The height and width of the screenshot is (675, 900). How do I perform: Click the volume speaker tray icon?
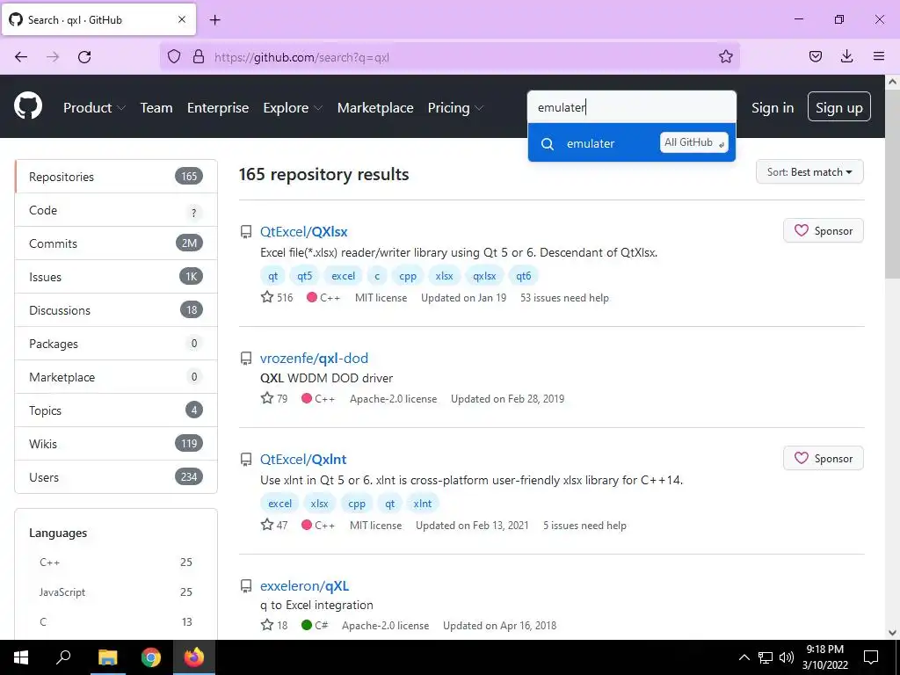tap(787, 657)
